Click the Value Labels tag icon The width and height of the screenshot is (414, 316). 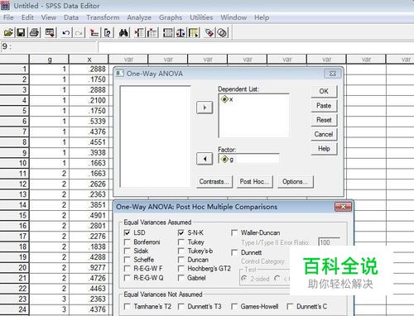click(209, 33)
